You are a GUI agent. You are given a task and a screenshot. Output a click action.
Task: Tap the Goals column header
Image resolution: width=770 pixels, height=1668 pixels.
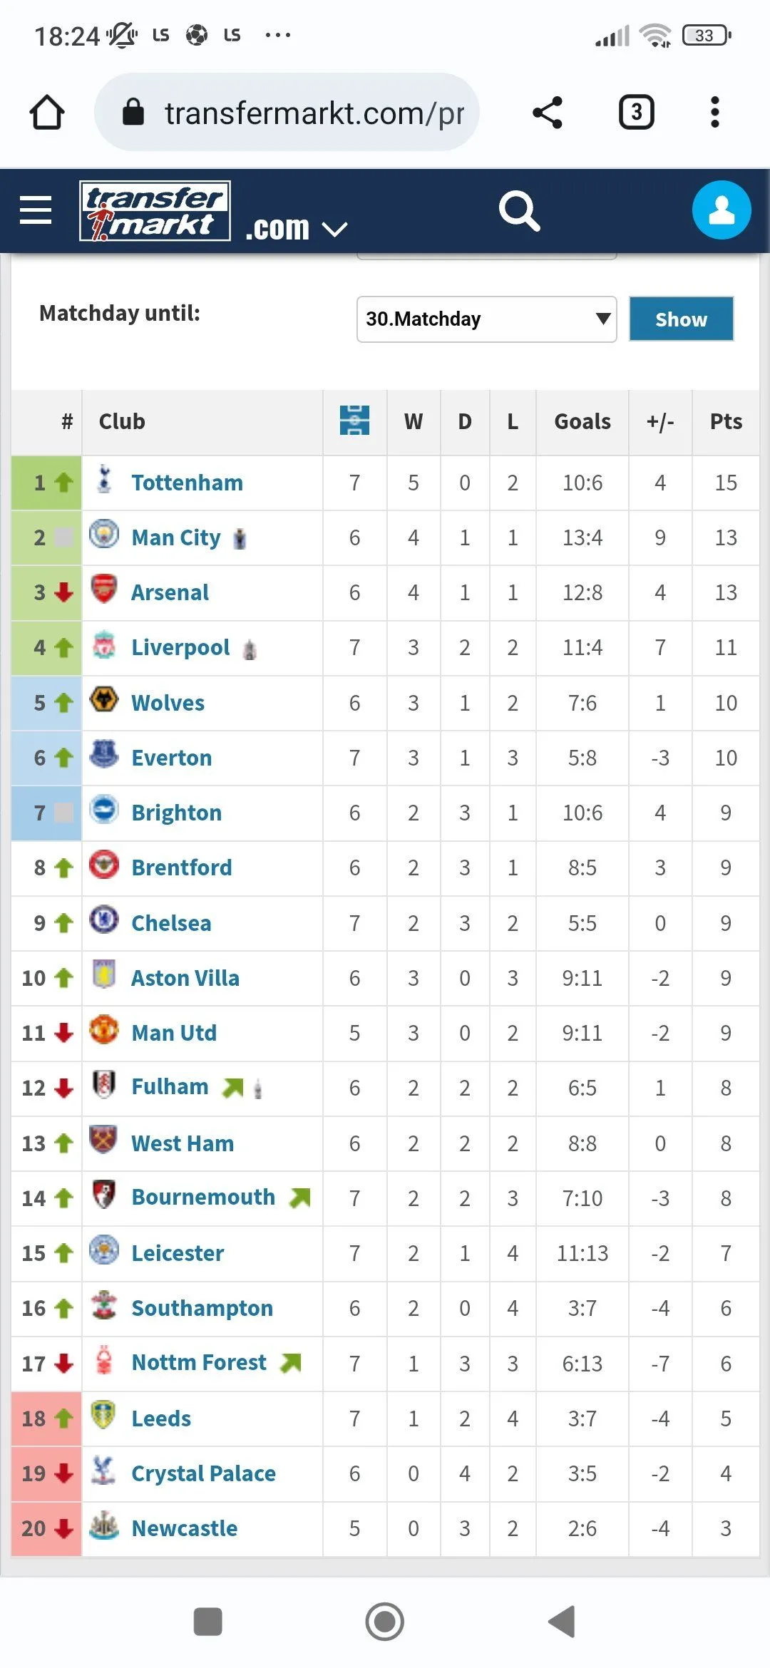coord(582,422)
